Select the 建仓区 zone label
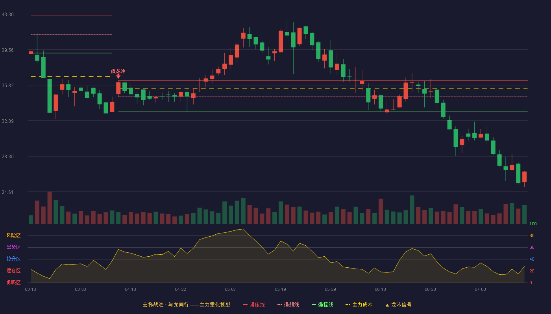This screenshot has height=314, width=551. click(13, 271)
